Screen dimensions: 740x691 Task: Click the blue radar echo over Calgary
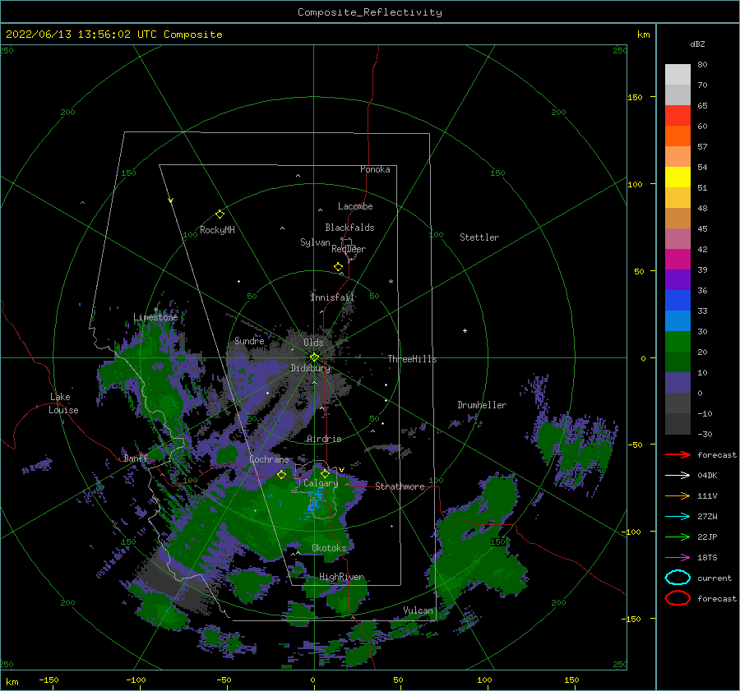[315, 500]
